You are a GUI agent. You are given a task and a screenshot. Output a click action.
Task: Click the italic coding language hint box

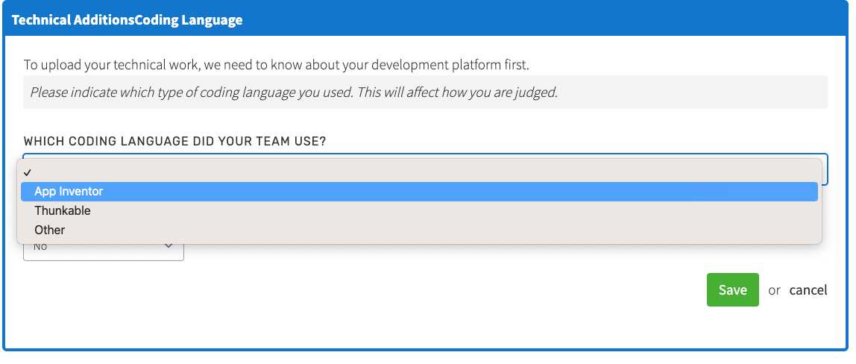click(x=425, y=93)
